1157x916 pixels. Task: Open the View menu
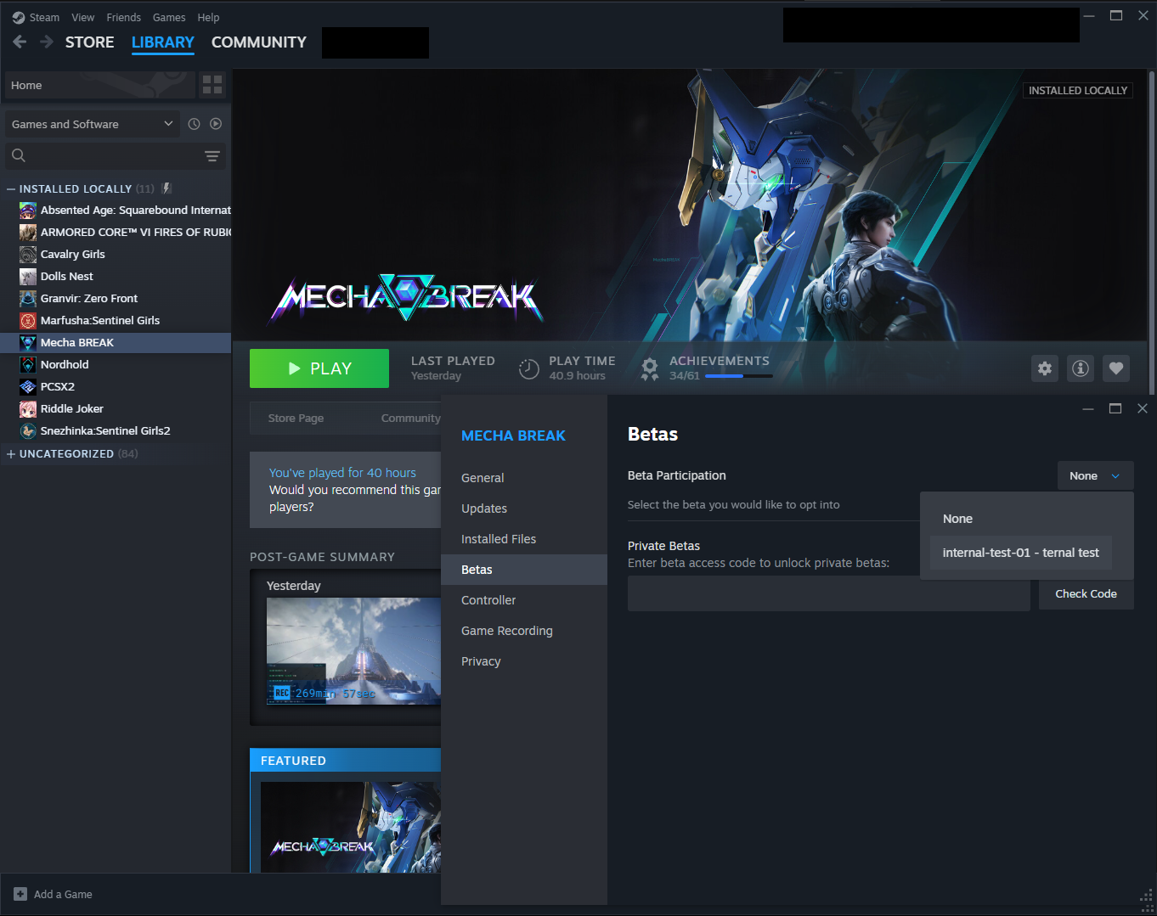tap(83, 17)
